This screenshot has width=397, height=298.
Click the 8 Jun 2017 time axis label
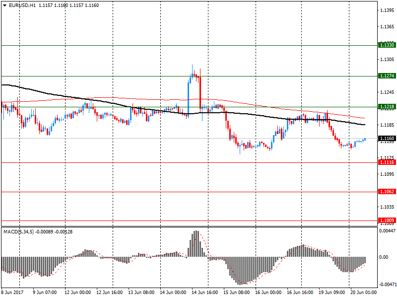pos(12,293)
